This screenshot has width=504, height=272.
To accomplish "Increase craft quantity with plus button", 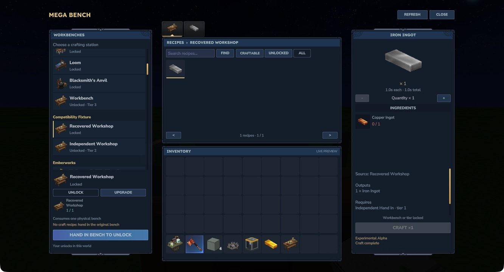I will (444, 98).
